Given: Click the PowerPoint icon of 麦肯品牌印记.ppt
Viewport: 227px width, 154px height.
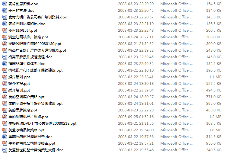Looking at the screenshot, I should point(5,30).
